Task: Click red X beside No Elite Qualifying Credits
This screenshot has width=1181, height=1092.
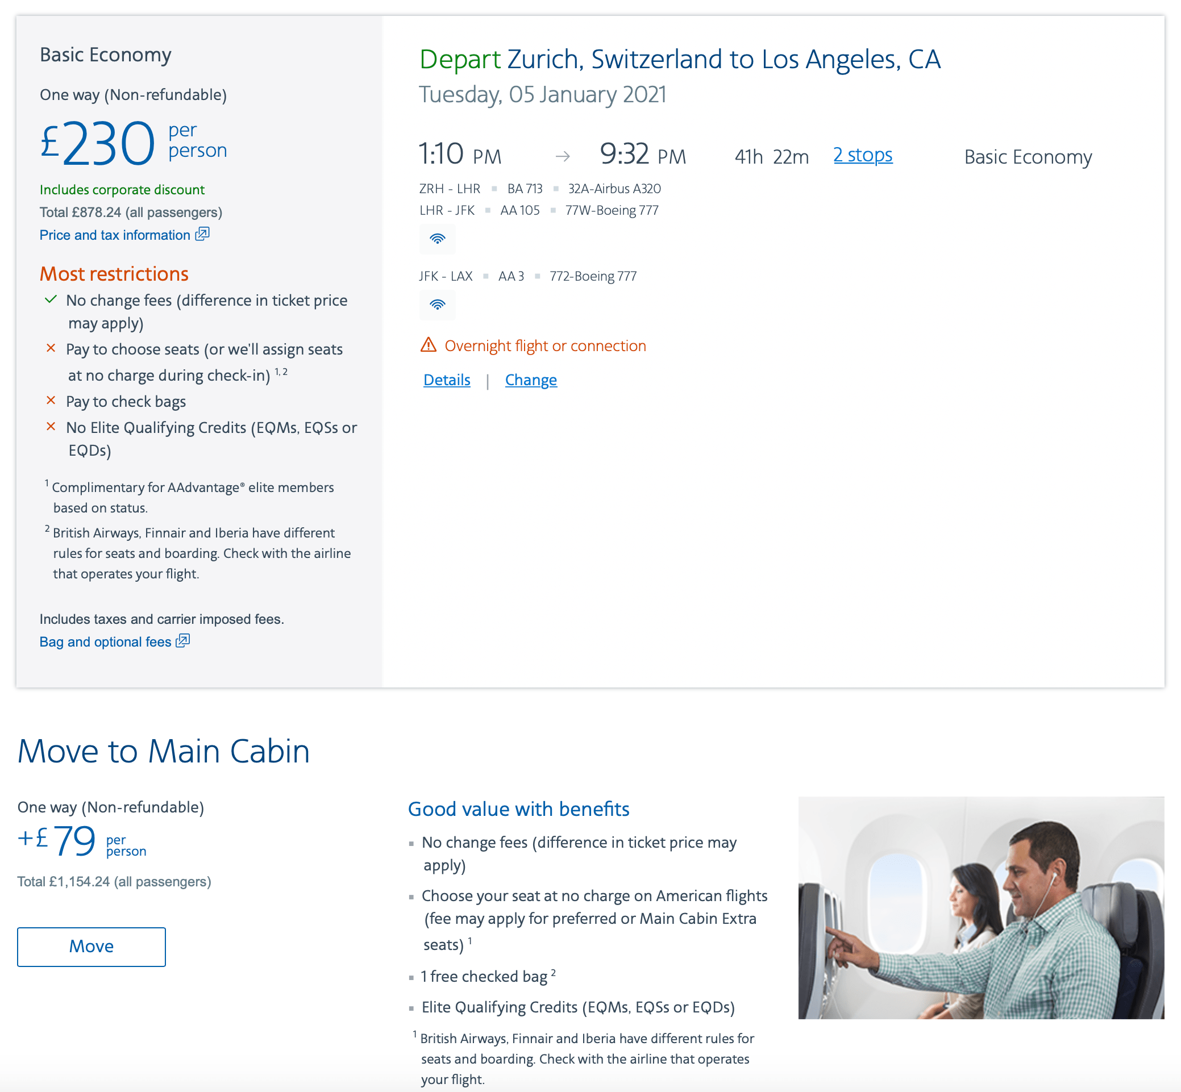Action: click(x=51, y=427)
